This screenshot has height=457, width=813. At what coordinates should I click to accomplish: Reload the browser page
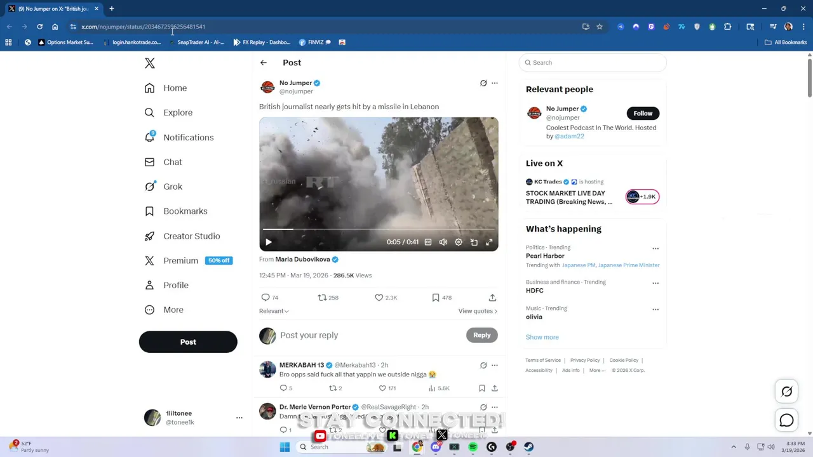(x=39, y=27)
